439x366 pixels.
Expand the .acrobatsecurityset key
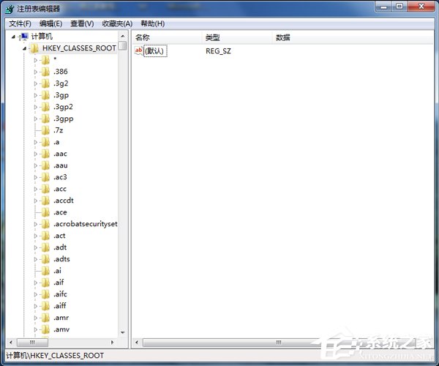click(36, 224)
